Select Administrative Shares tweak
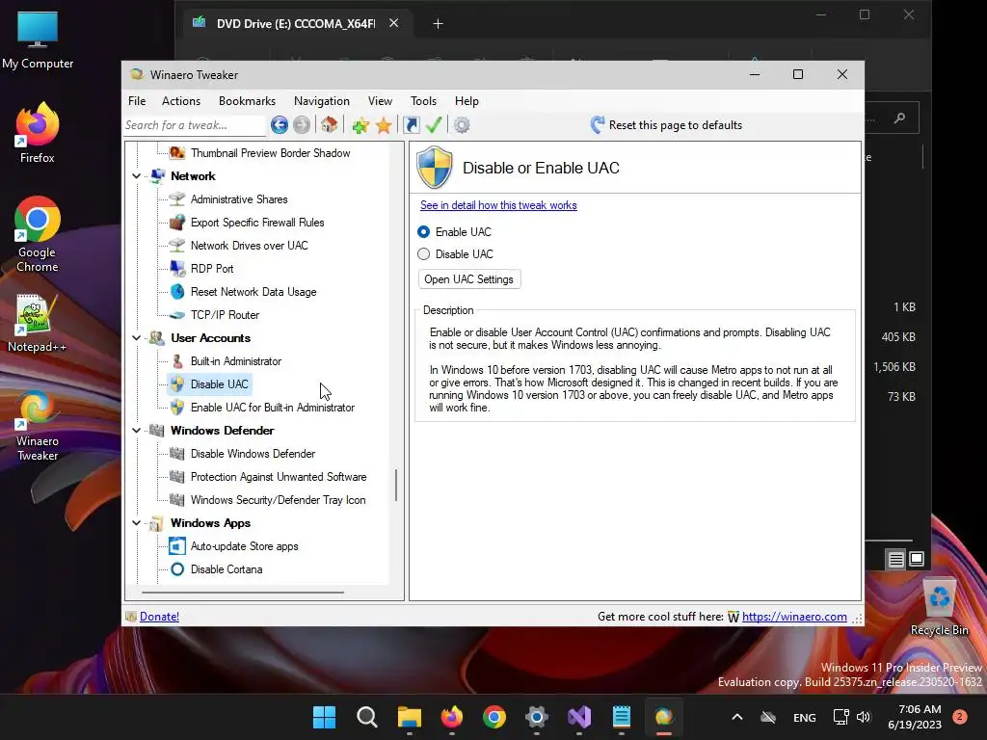The width and height of the screenshot is (987, 740). coord(228,199)
